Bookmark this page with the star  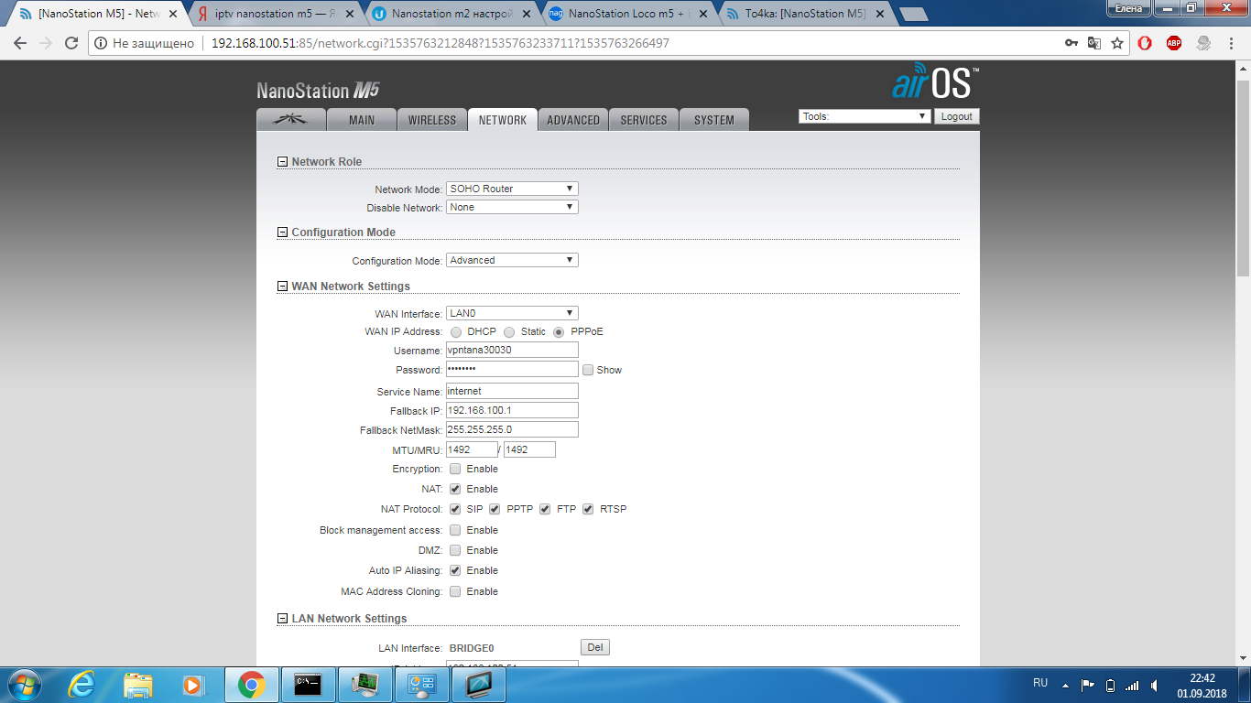click(x=1117, y=43)
